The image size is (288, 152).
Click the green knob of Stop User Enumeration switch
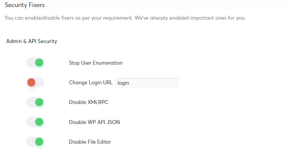click(x=39, y=63)
